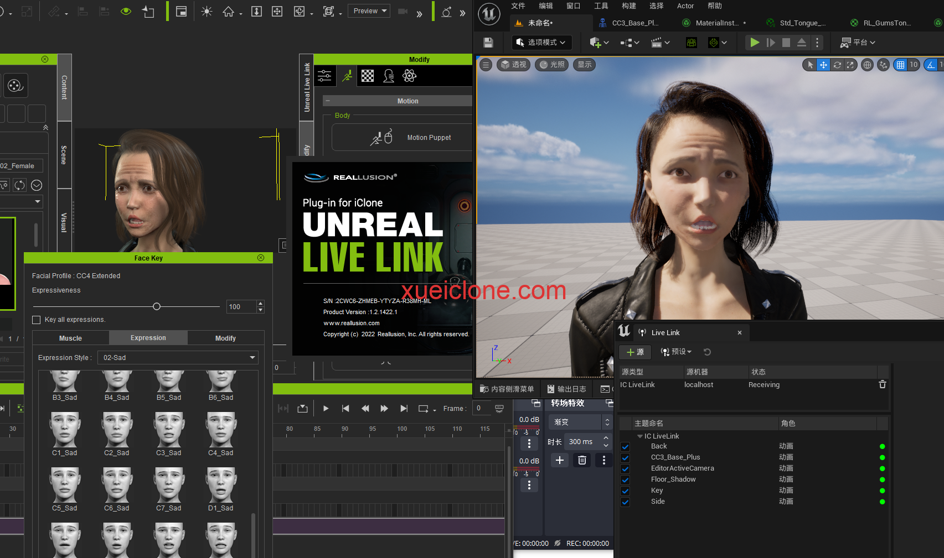Click the plus add button under 转场特效
944x558 pixels.
pos(560,460)
